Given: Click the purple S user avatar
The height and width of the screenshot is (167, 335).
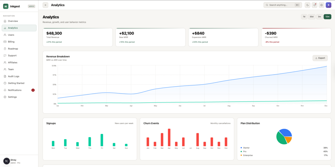Looking at the screenshot, I should coord(328,5).
